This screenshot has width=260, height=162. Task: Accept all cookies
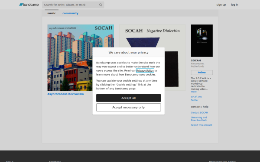[129, 98]
